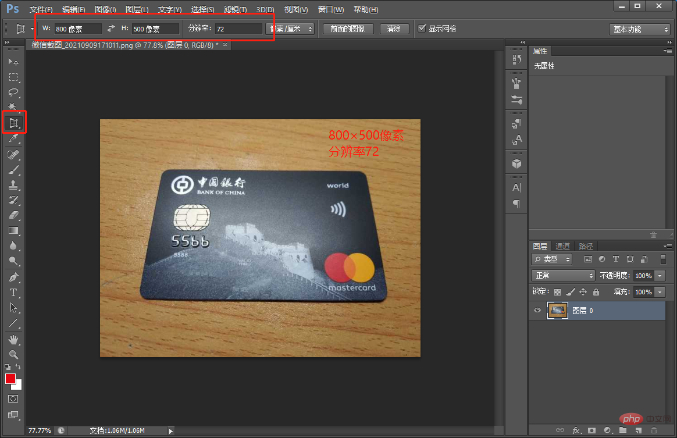Select the Clone Stamp tool
The height and width of the screenshot is (438, 677).
click(13, 185)
